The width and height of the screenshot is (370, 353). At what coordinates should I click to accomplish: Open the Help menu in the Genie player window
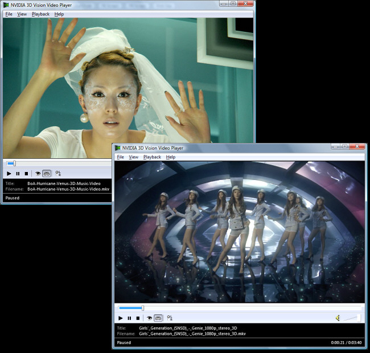[171, 157]
